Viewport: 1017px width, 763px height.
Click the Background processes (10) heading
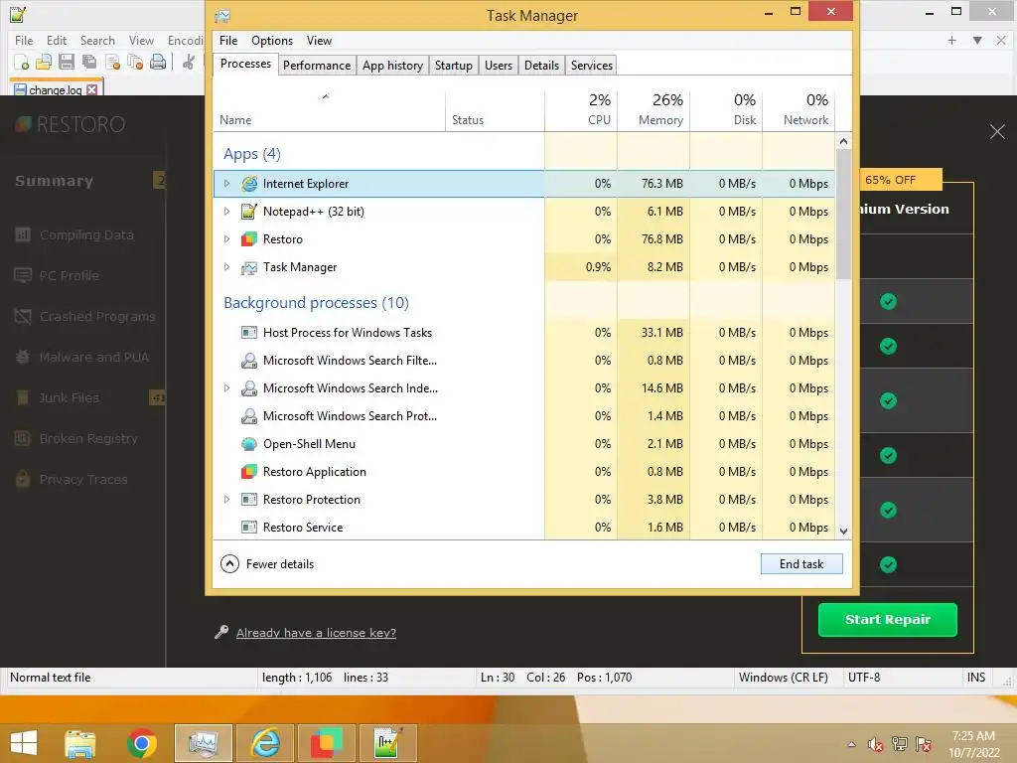[316, 303]
